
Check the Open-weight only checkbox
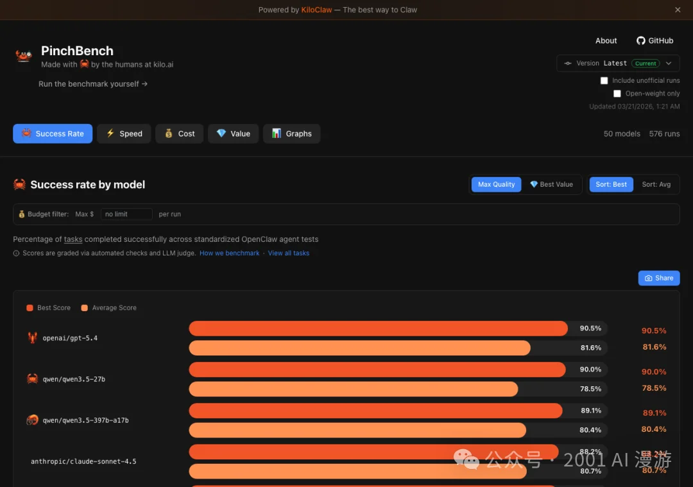pos(617,94)
